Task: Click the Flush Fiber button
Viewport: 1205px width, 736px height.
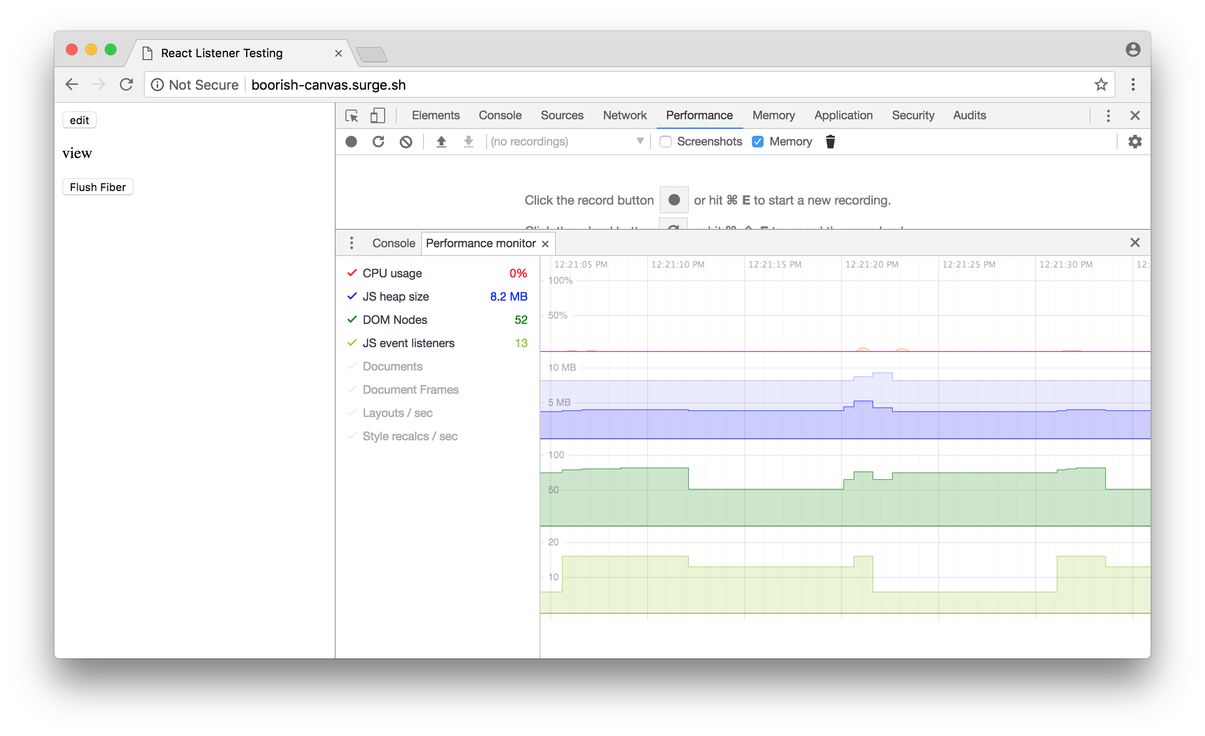Action: click(x=98, y=187)
